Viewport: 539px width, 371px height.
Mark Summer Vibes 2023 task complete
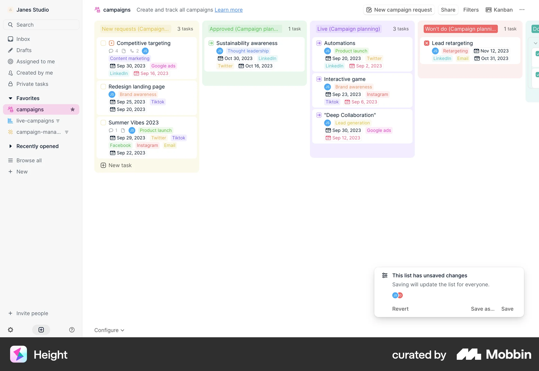point(103,123)
